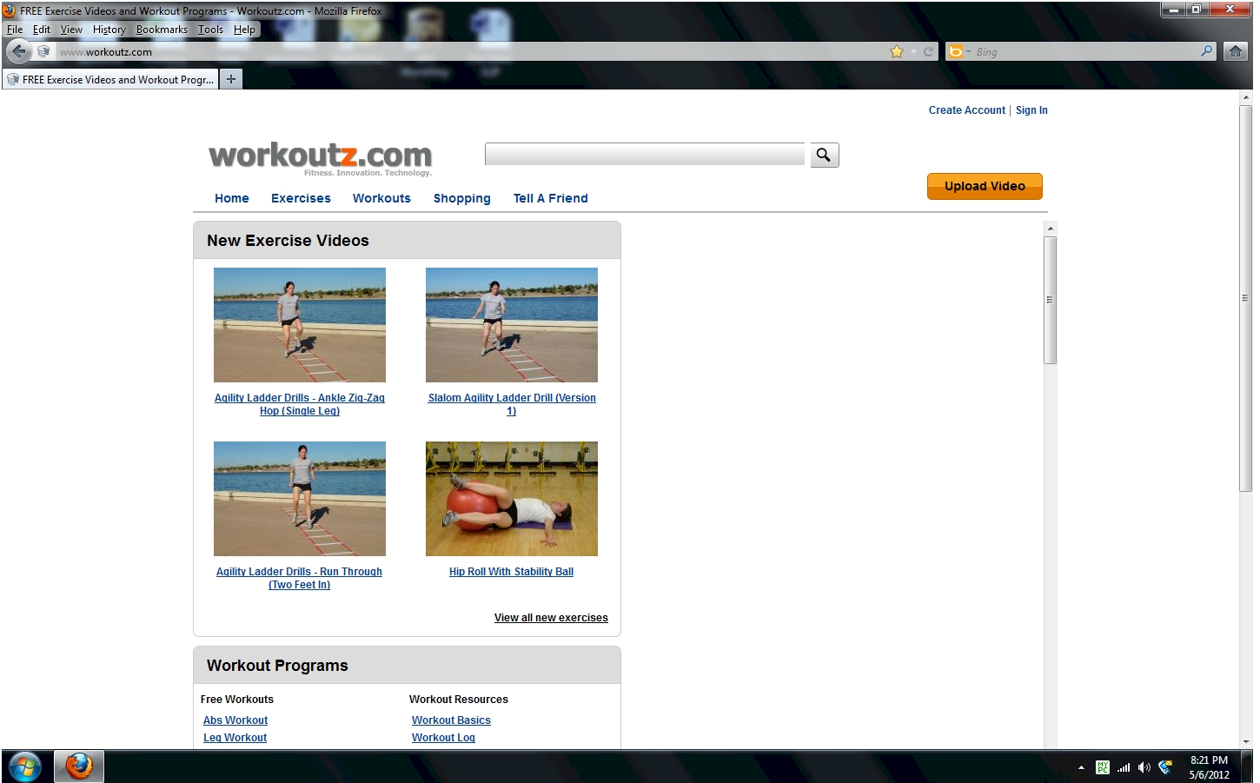Viewport: 1260px width, 783px height.
Task: Click the taskbar clock showing 8:21 PM
Action: point(1209,767)
